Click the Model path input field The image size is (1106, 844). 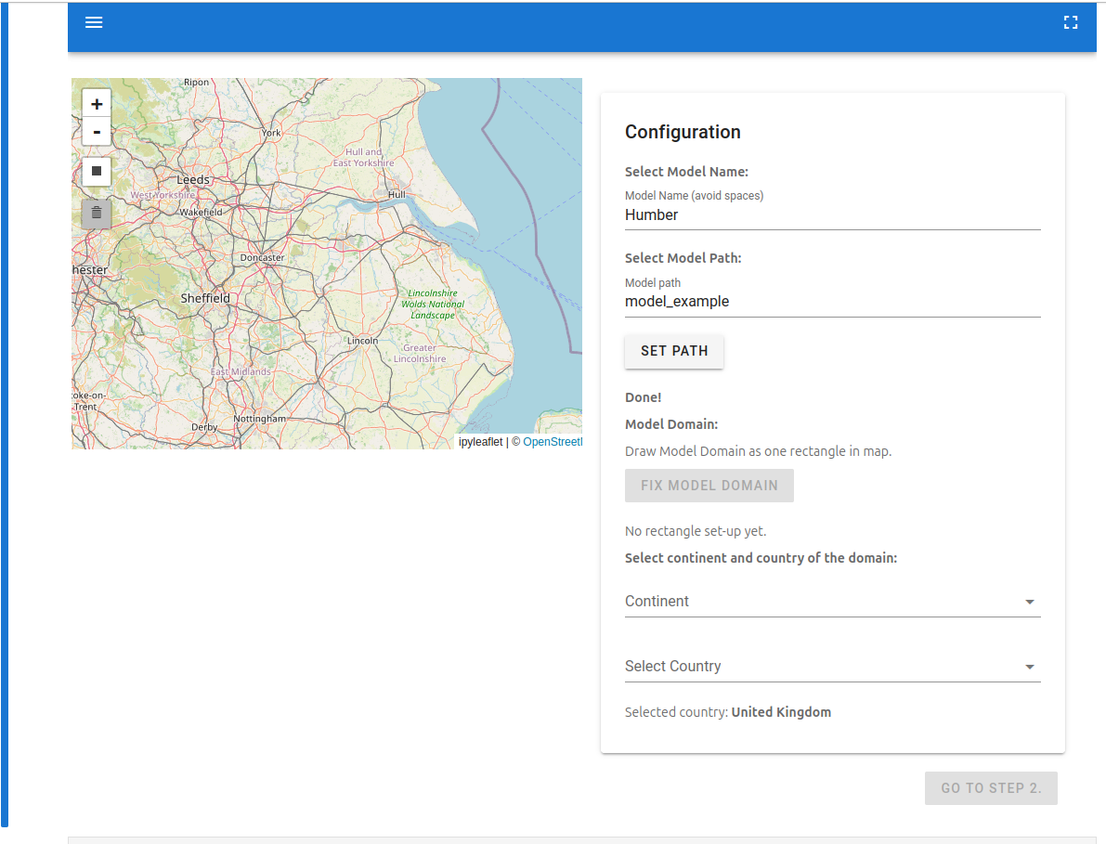(x=832, y=302)
